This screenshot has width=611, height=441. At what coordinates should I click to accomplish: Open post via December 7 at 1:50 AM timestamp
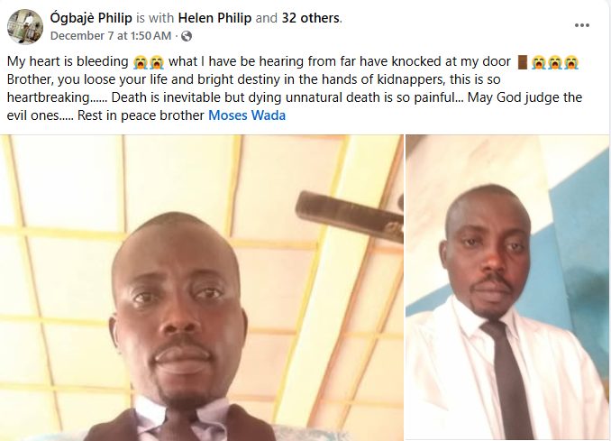coord(111,36)
